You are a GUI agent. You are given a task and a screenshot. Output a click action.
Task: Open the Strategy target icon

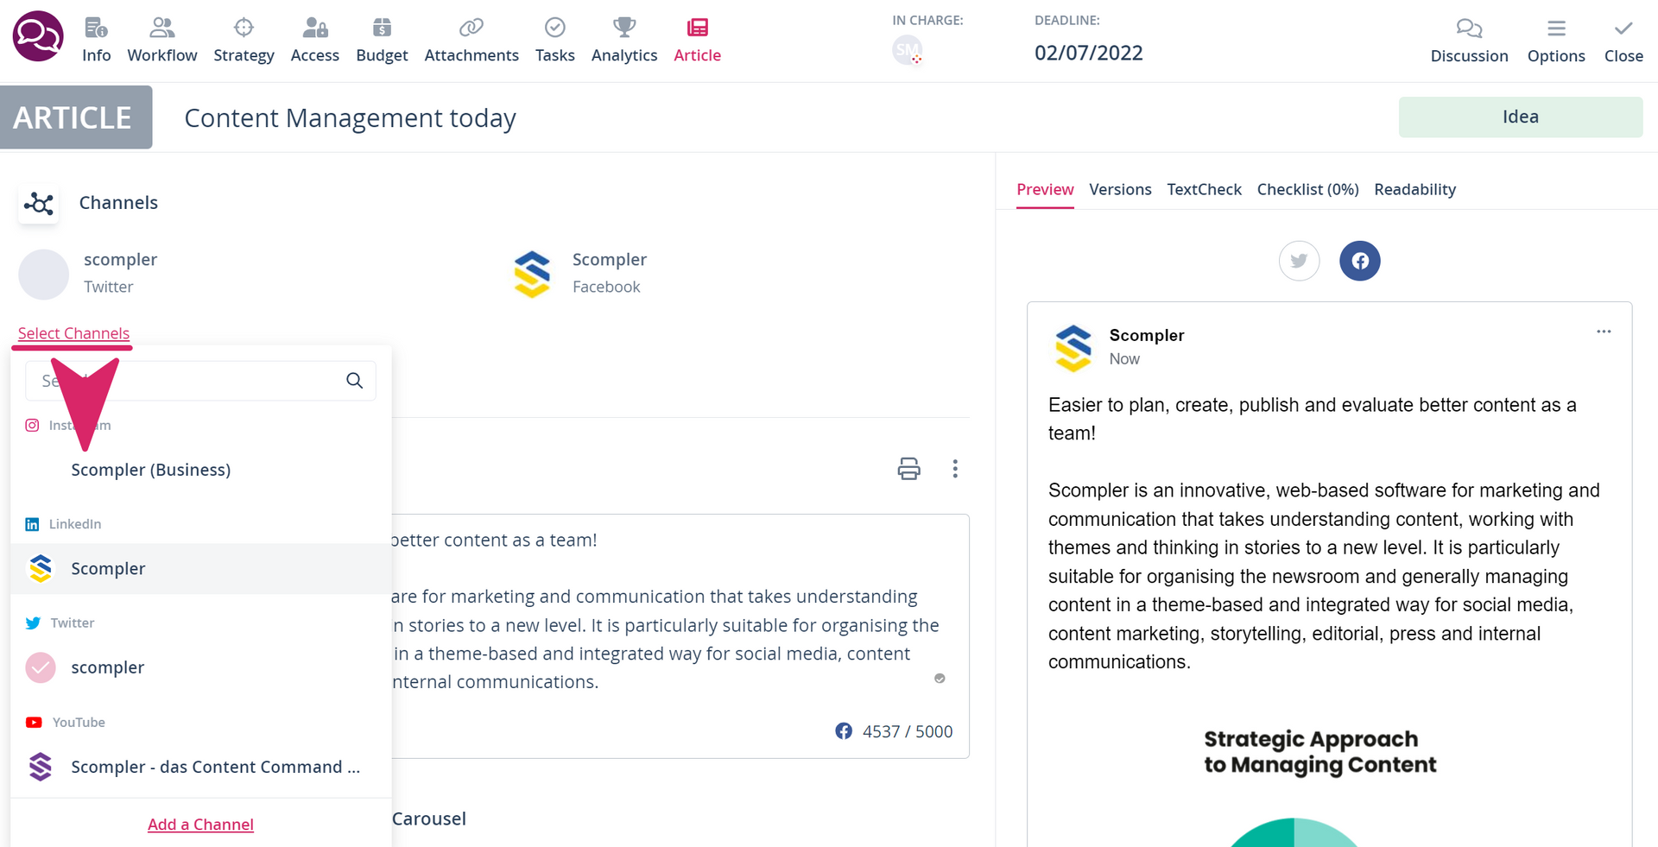point(244,28)
